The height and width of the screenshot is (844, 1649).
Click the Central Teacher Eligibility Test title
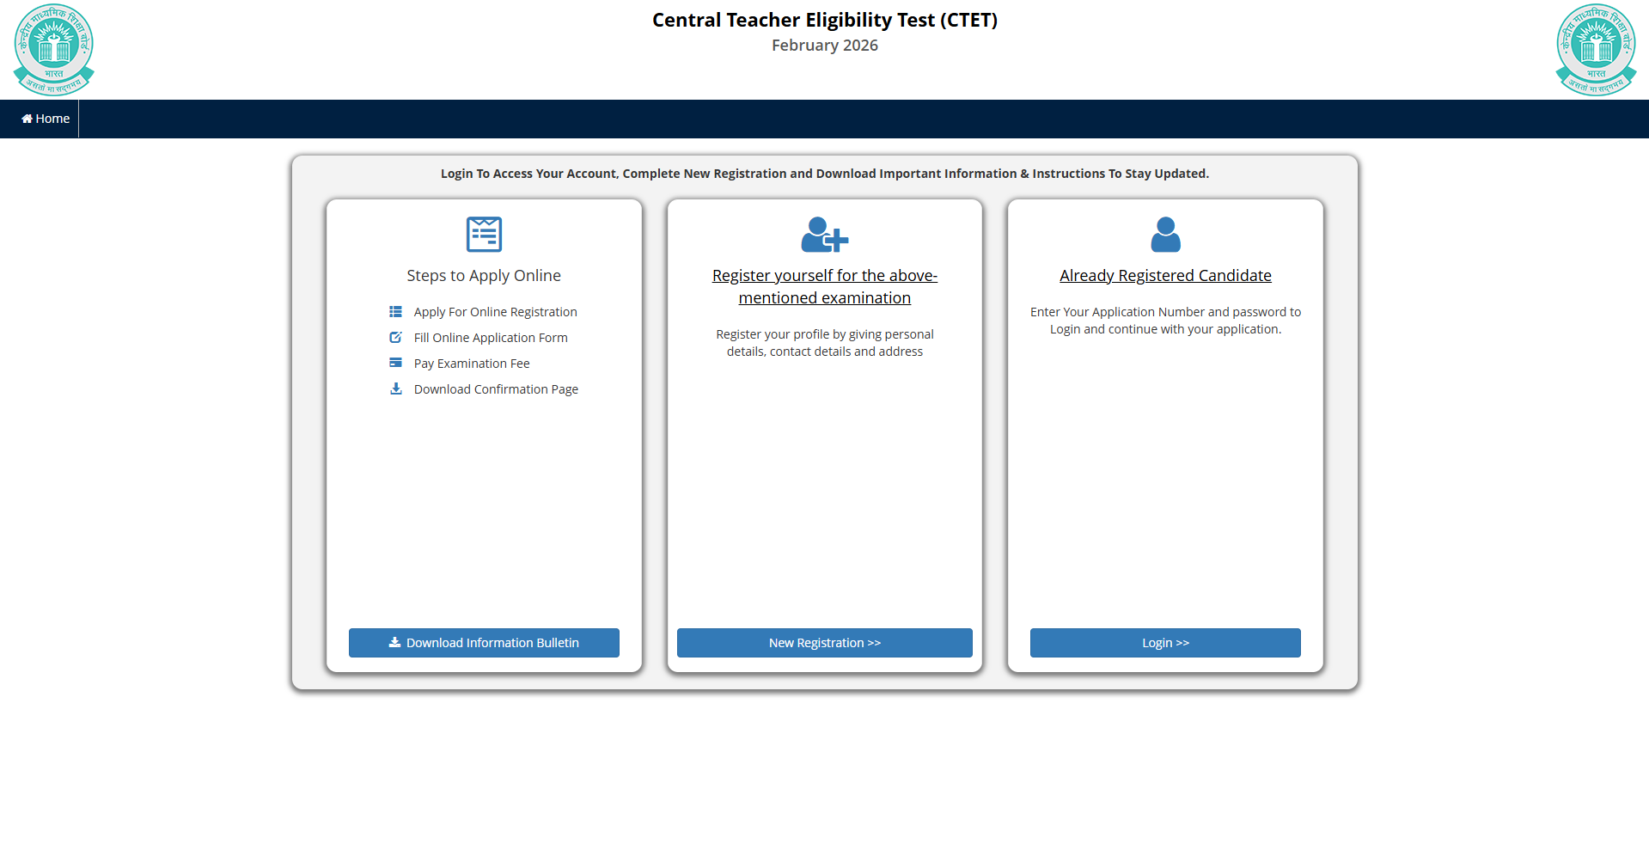(x=824, y=20)
